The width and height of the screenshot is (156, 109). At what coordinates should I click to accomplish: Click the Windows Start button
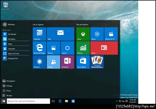(4, 101)
